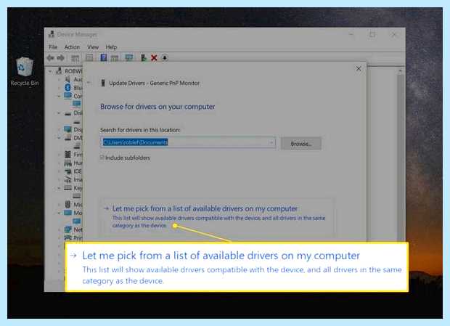Collapse the Disk drives category node

[59, 113]
